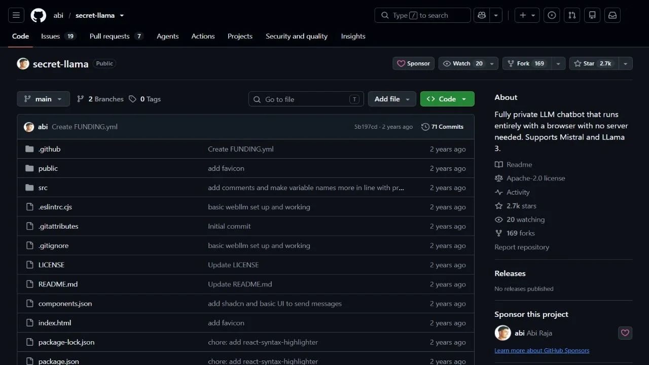This screenshot has width=649, height=365.
Task: Click the tag icon next to 0 Tags
Action: pyautogui.click(x=132, y=99)
